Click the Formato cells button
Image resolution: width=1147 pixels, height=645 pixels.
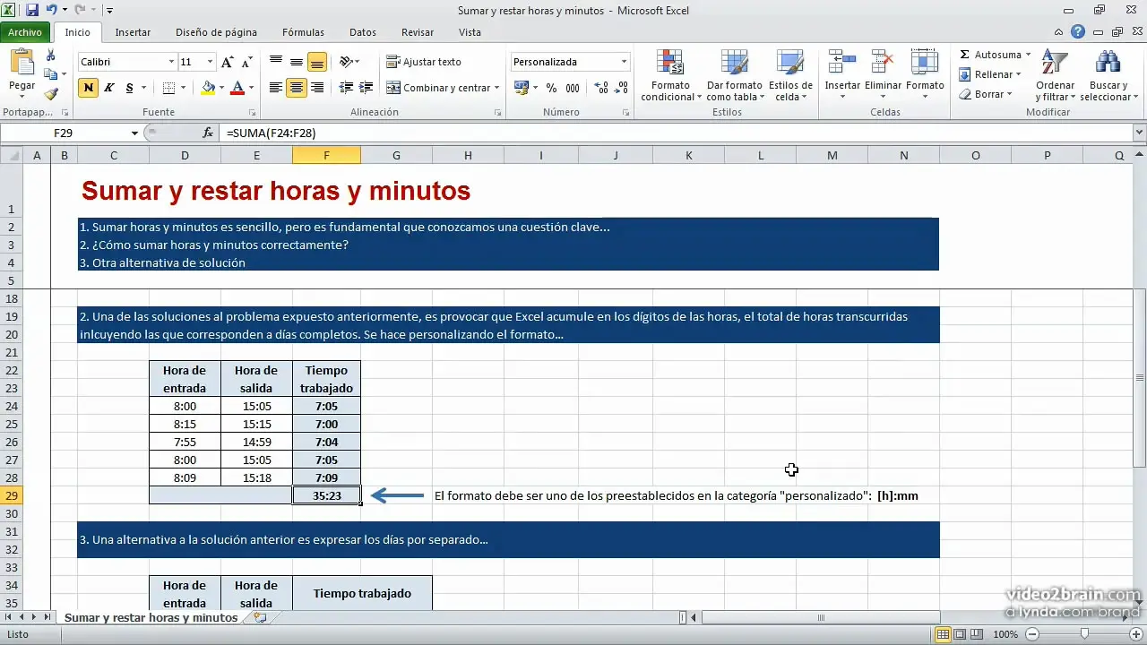(x=925, y=75)
